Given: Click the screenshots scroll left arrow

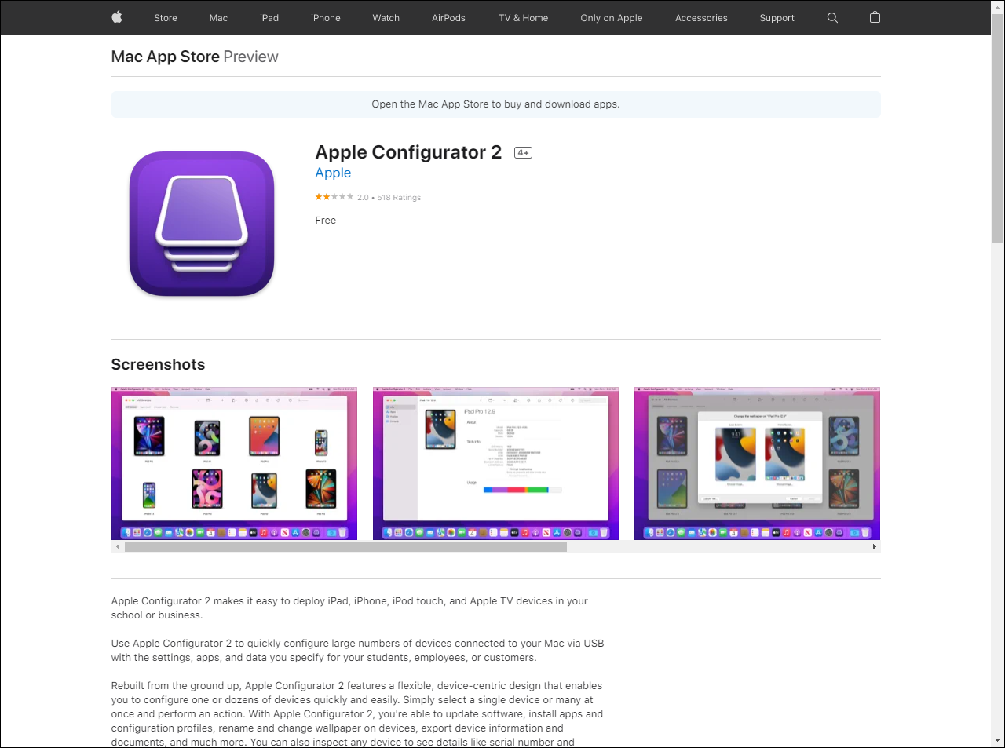Looking at the screenshot, I should point(118,547).
